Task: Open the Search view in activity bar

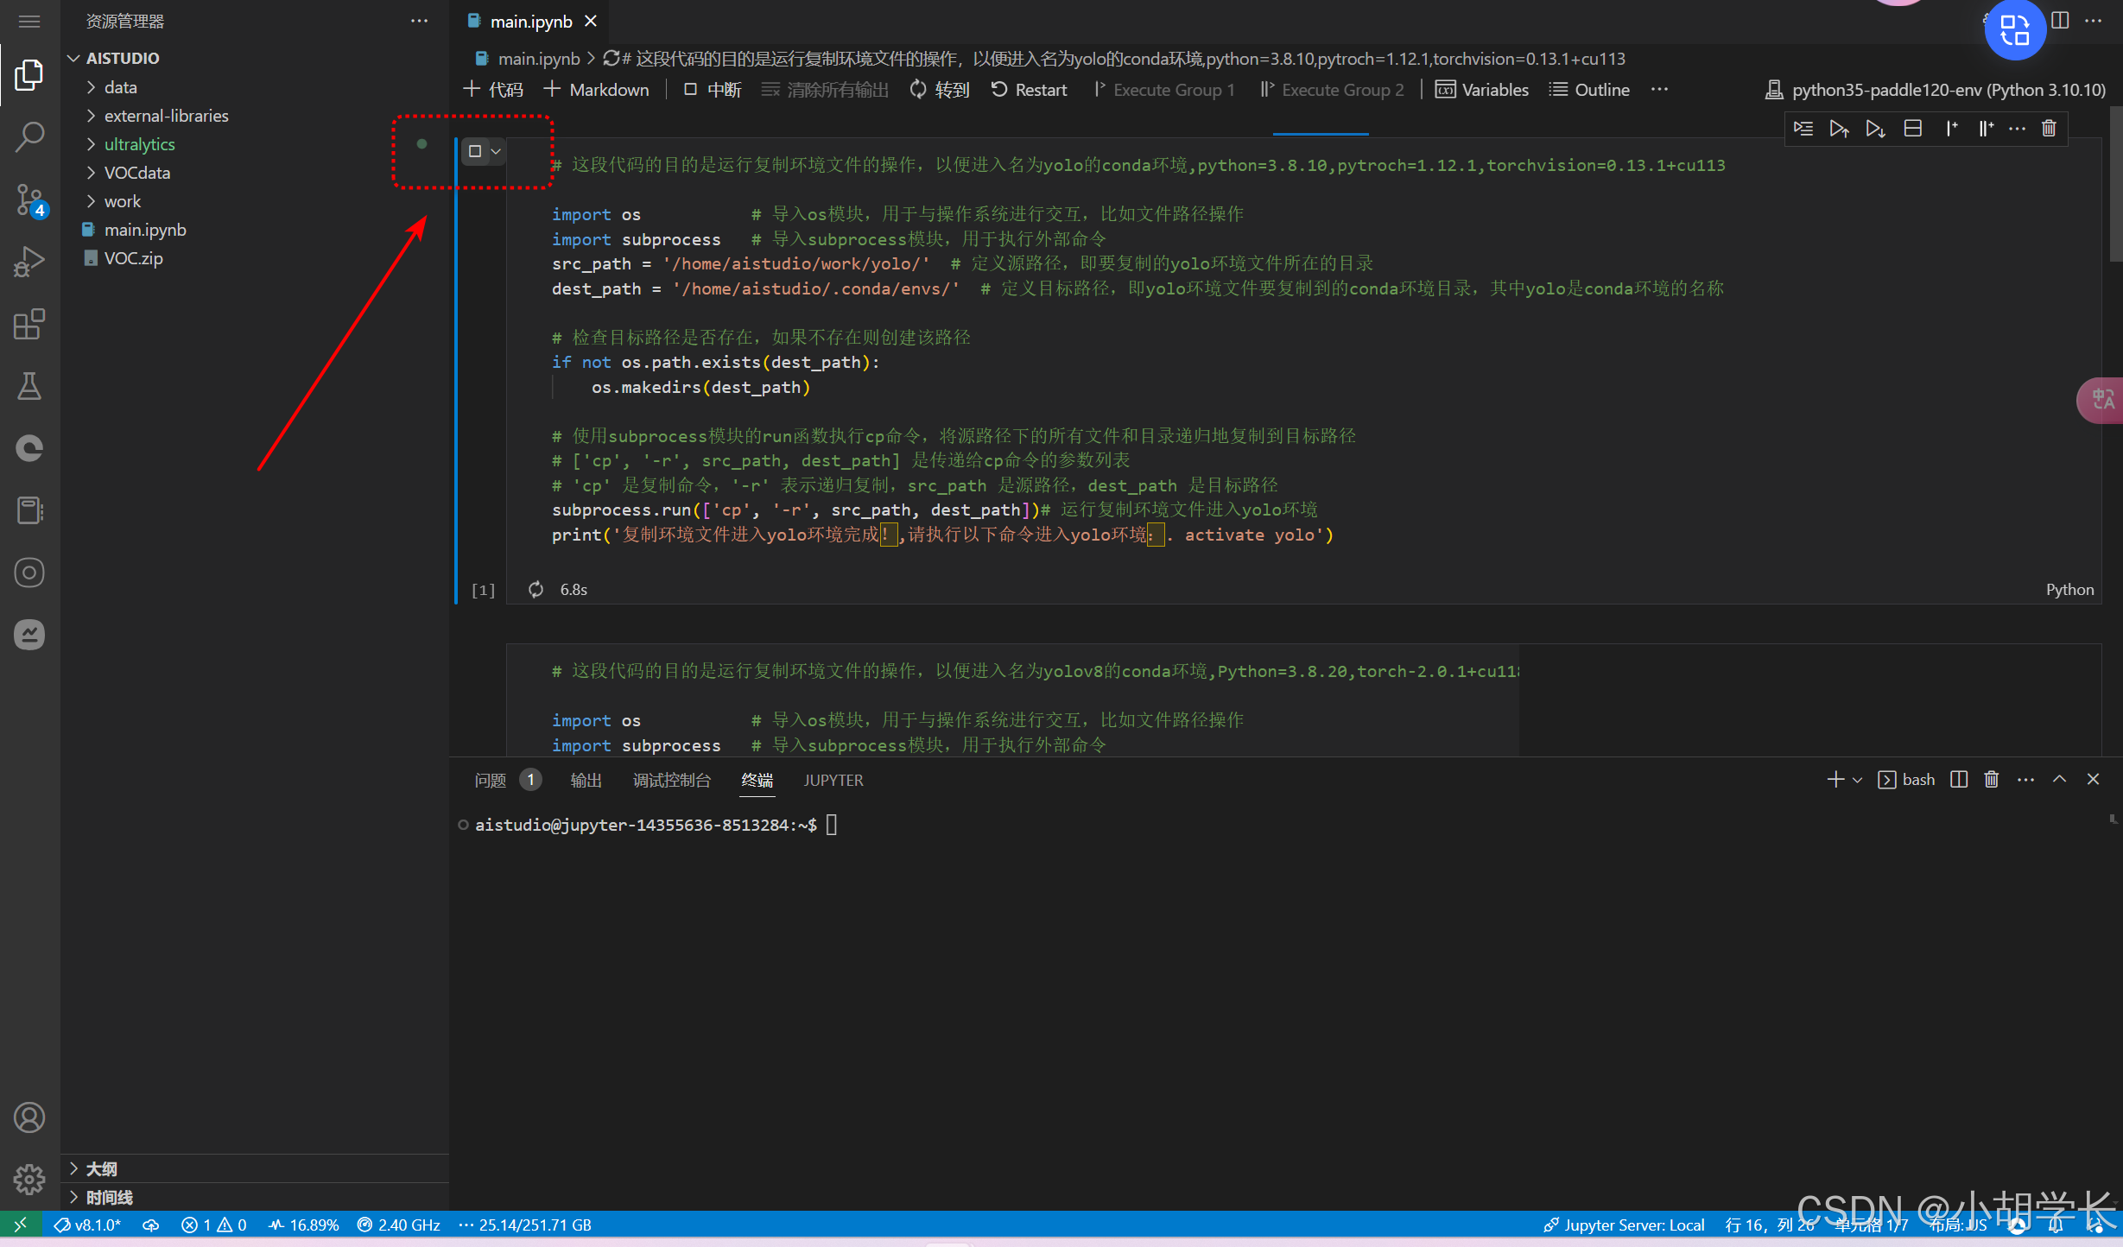Action: tap(29, 136)
